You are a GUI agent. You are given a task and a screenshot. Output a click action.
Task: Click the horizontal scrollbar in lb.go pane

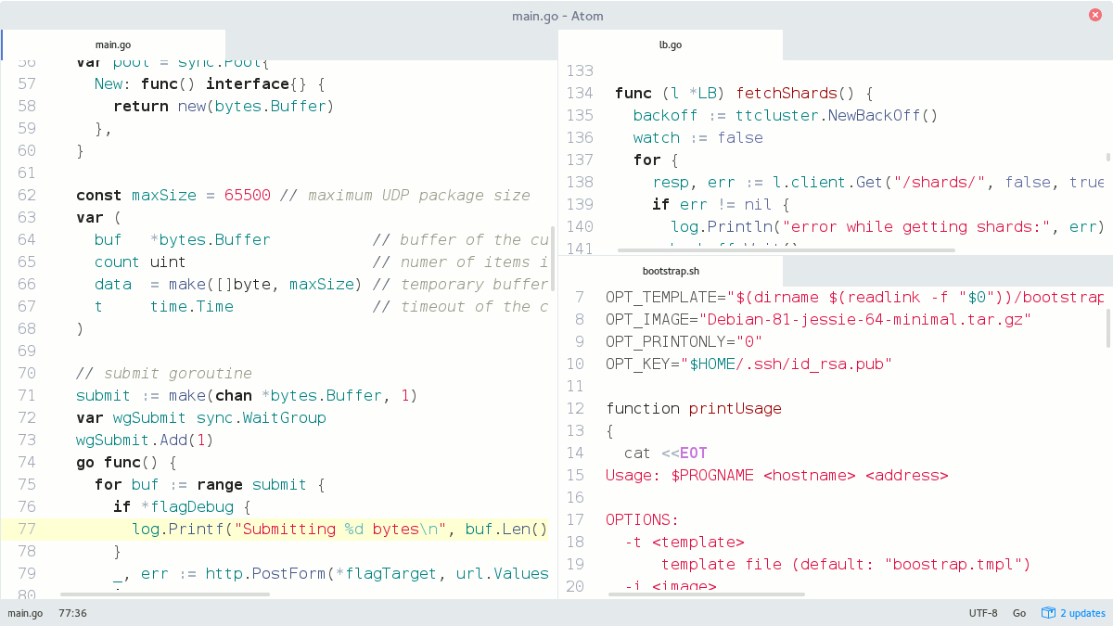[x=786, y=250]
